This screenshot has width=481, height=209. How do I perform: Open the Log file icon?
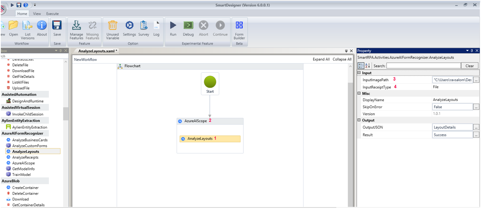point(156,26)
